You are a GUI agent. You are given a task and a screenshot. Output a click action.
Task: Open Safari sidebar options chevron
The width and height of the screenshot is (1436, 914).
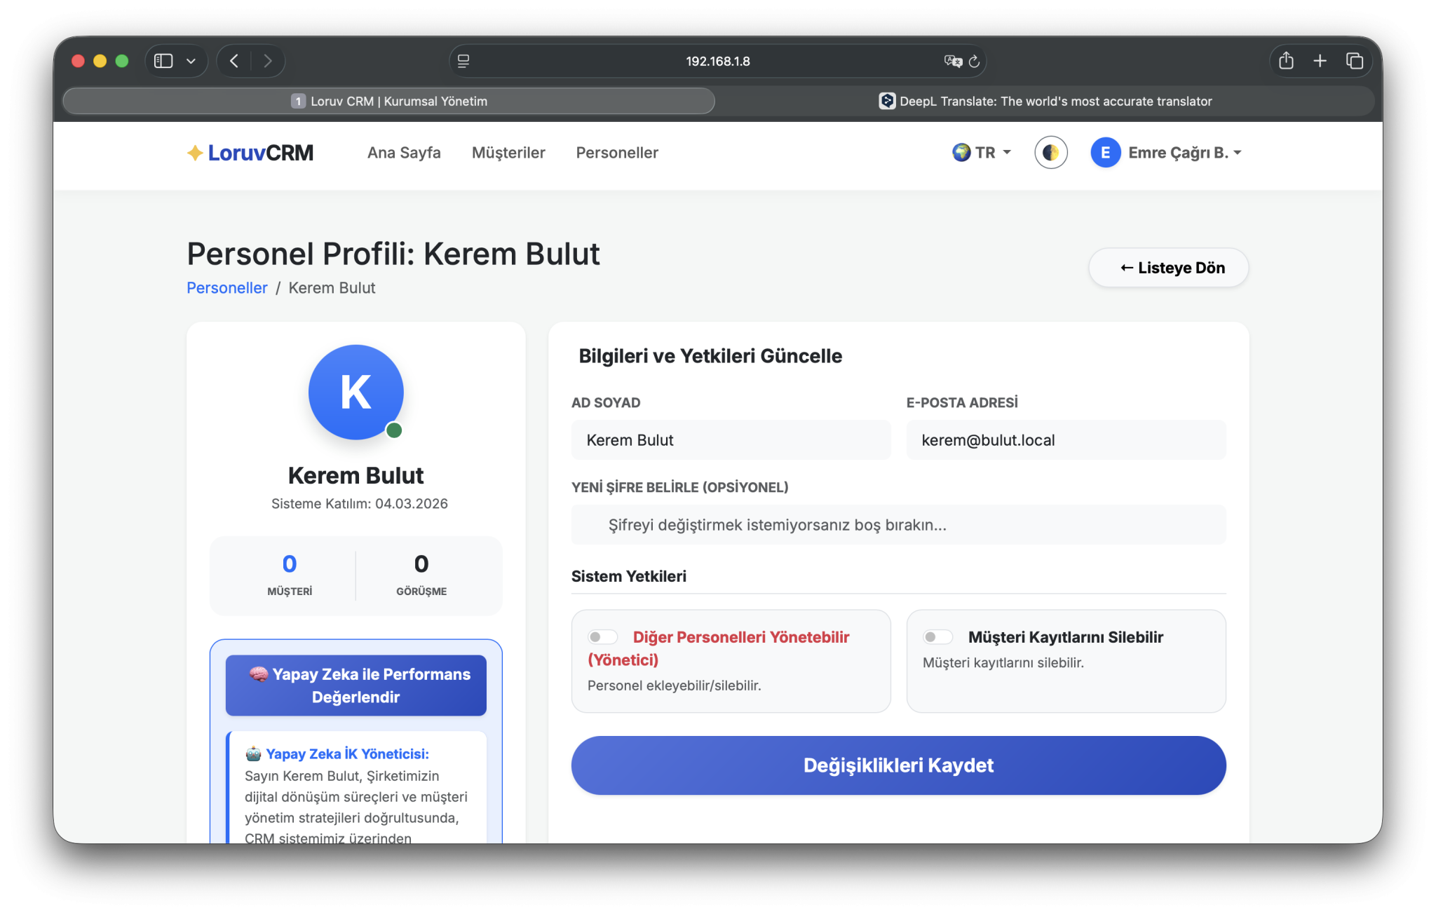click(191, 61)
